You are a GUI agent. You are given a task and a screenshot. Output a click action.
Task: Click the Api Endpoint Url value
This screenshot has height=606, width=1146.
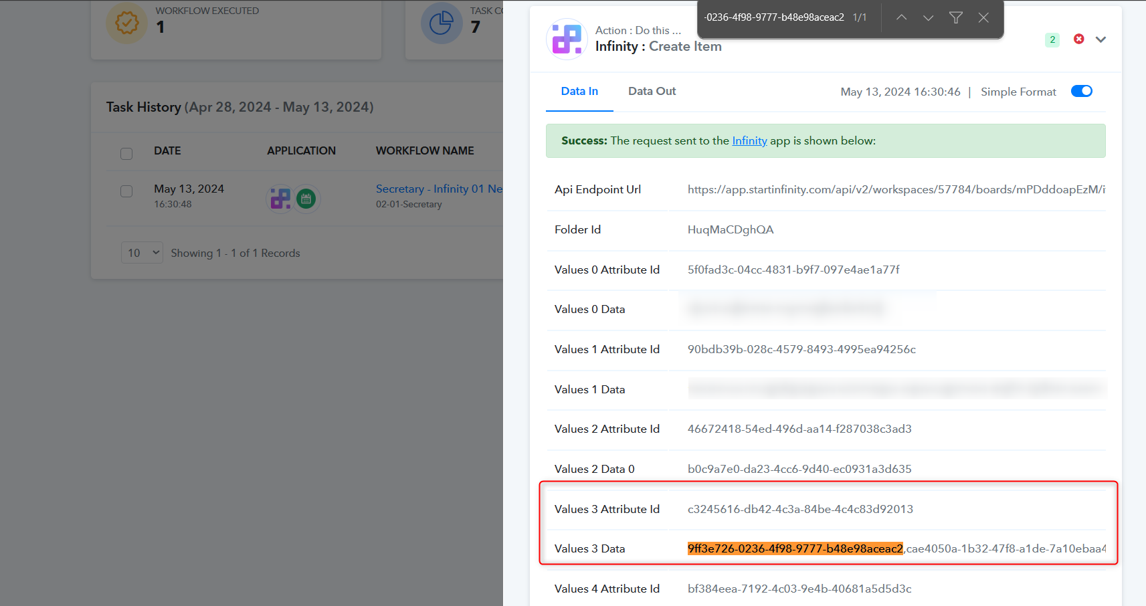(896, 190)
